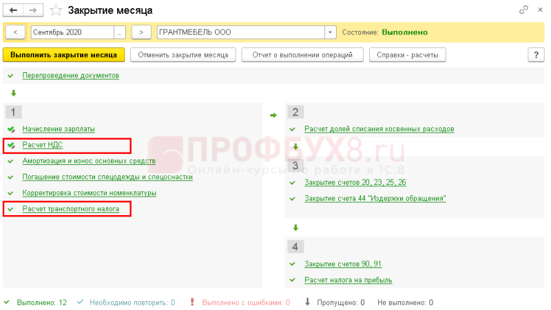Click status icon beside Расчет НДС

(11, 145)
